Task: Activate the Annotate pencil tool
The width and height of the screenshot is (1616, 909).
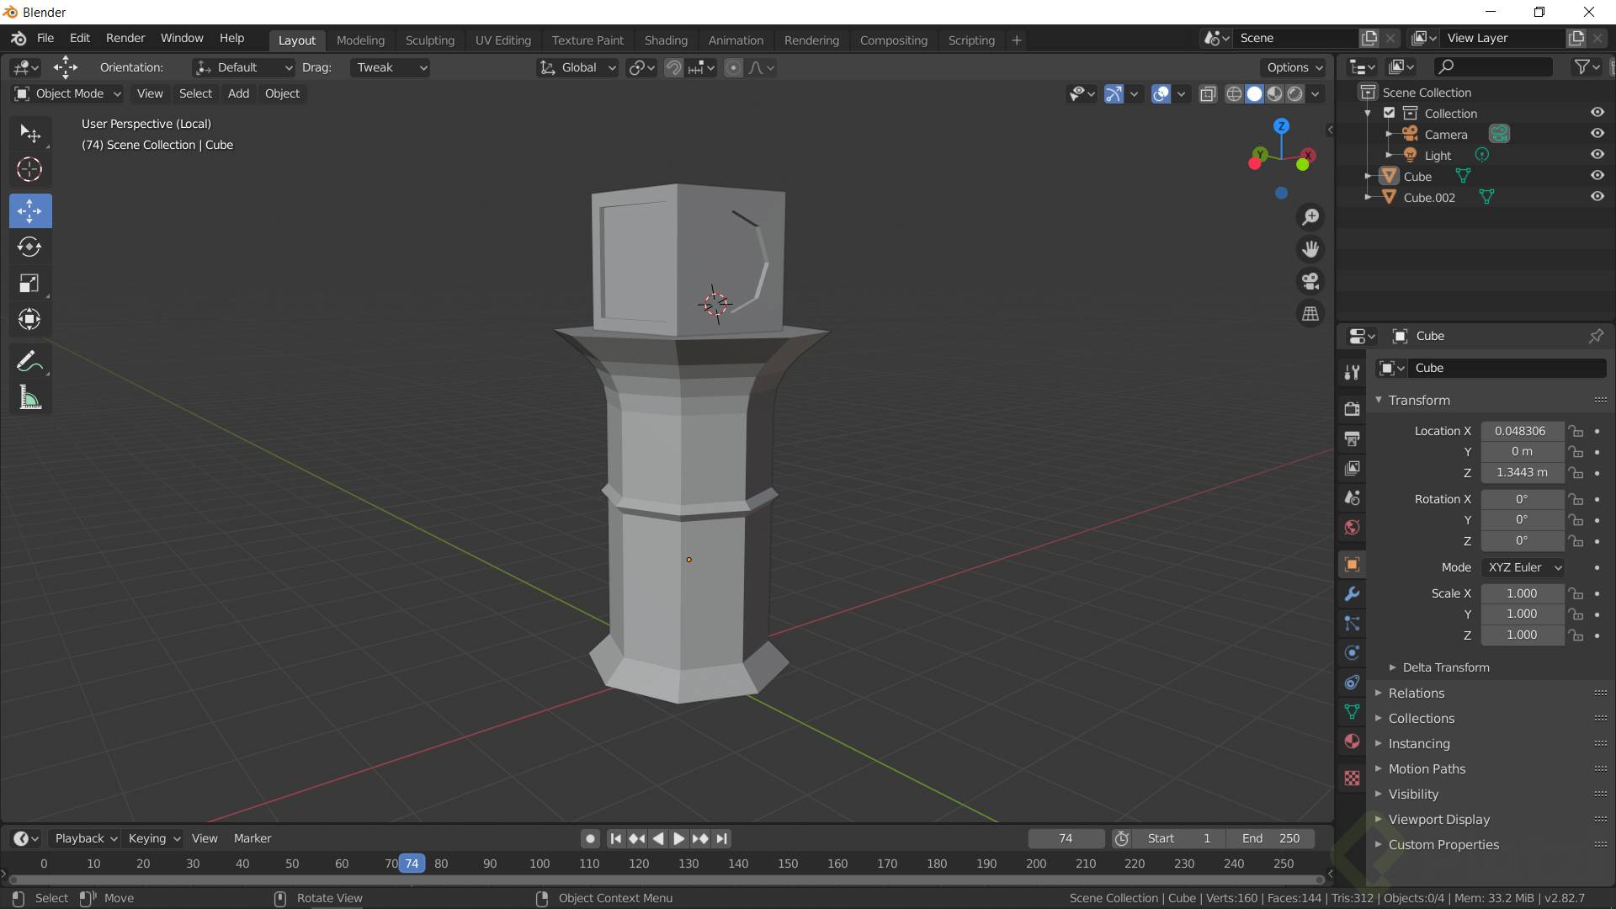Action: [x=29, y=361]
